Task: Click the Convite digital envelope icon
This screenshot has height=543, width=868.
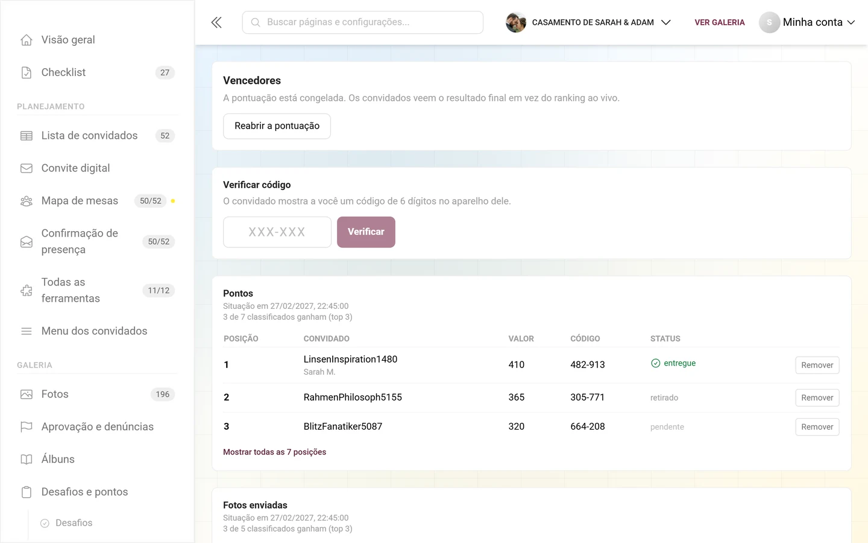Action: click(x=27, y=168)
